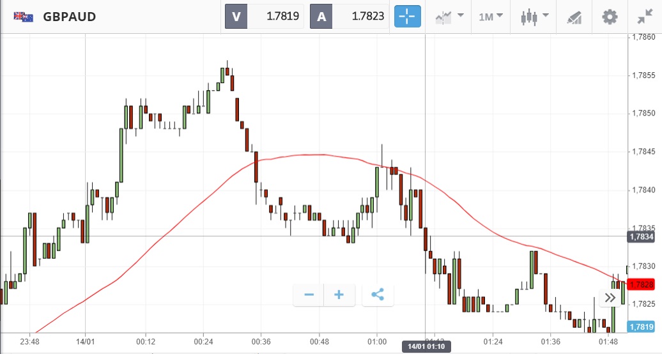Screen dimensions: 662x354
Task: Toggle the crosshair cursor button
Action: pyautogui.click(x=408, y=17)
